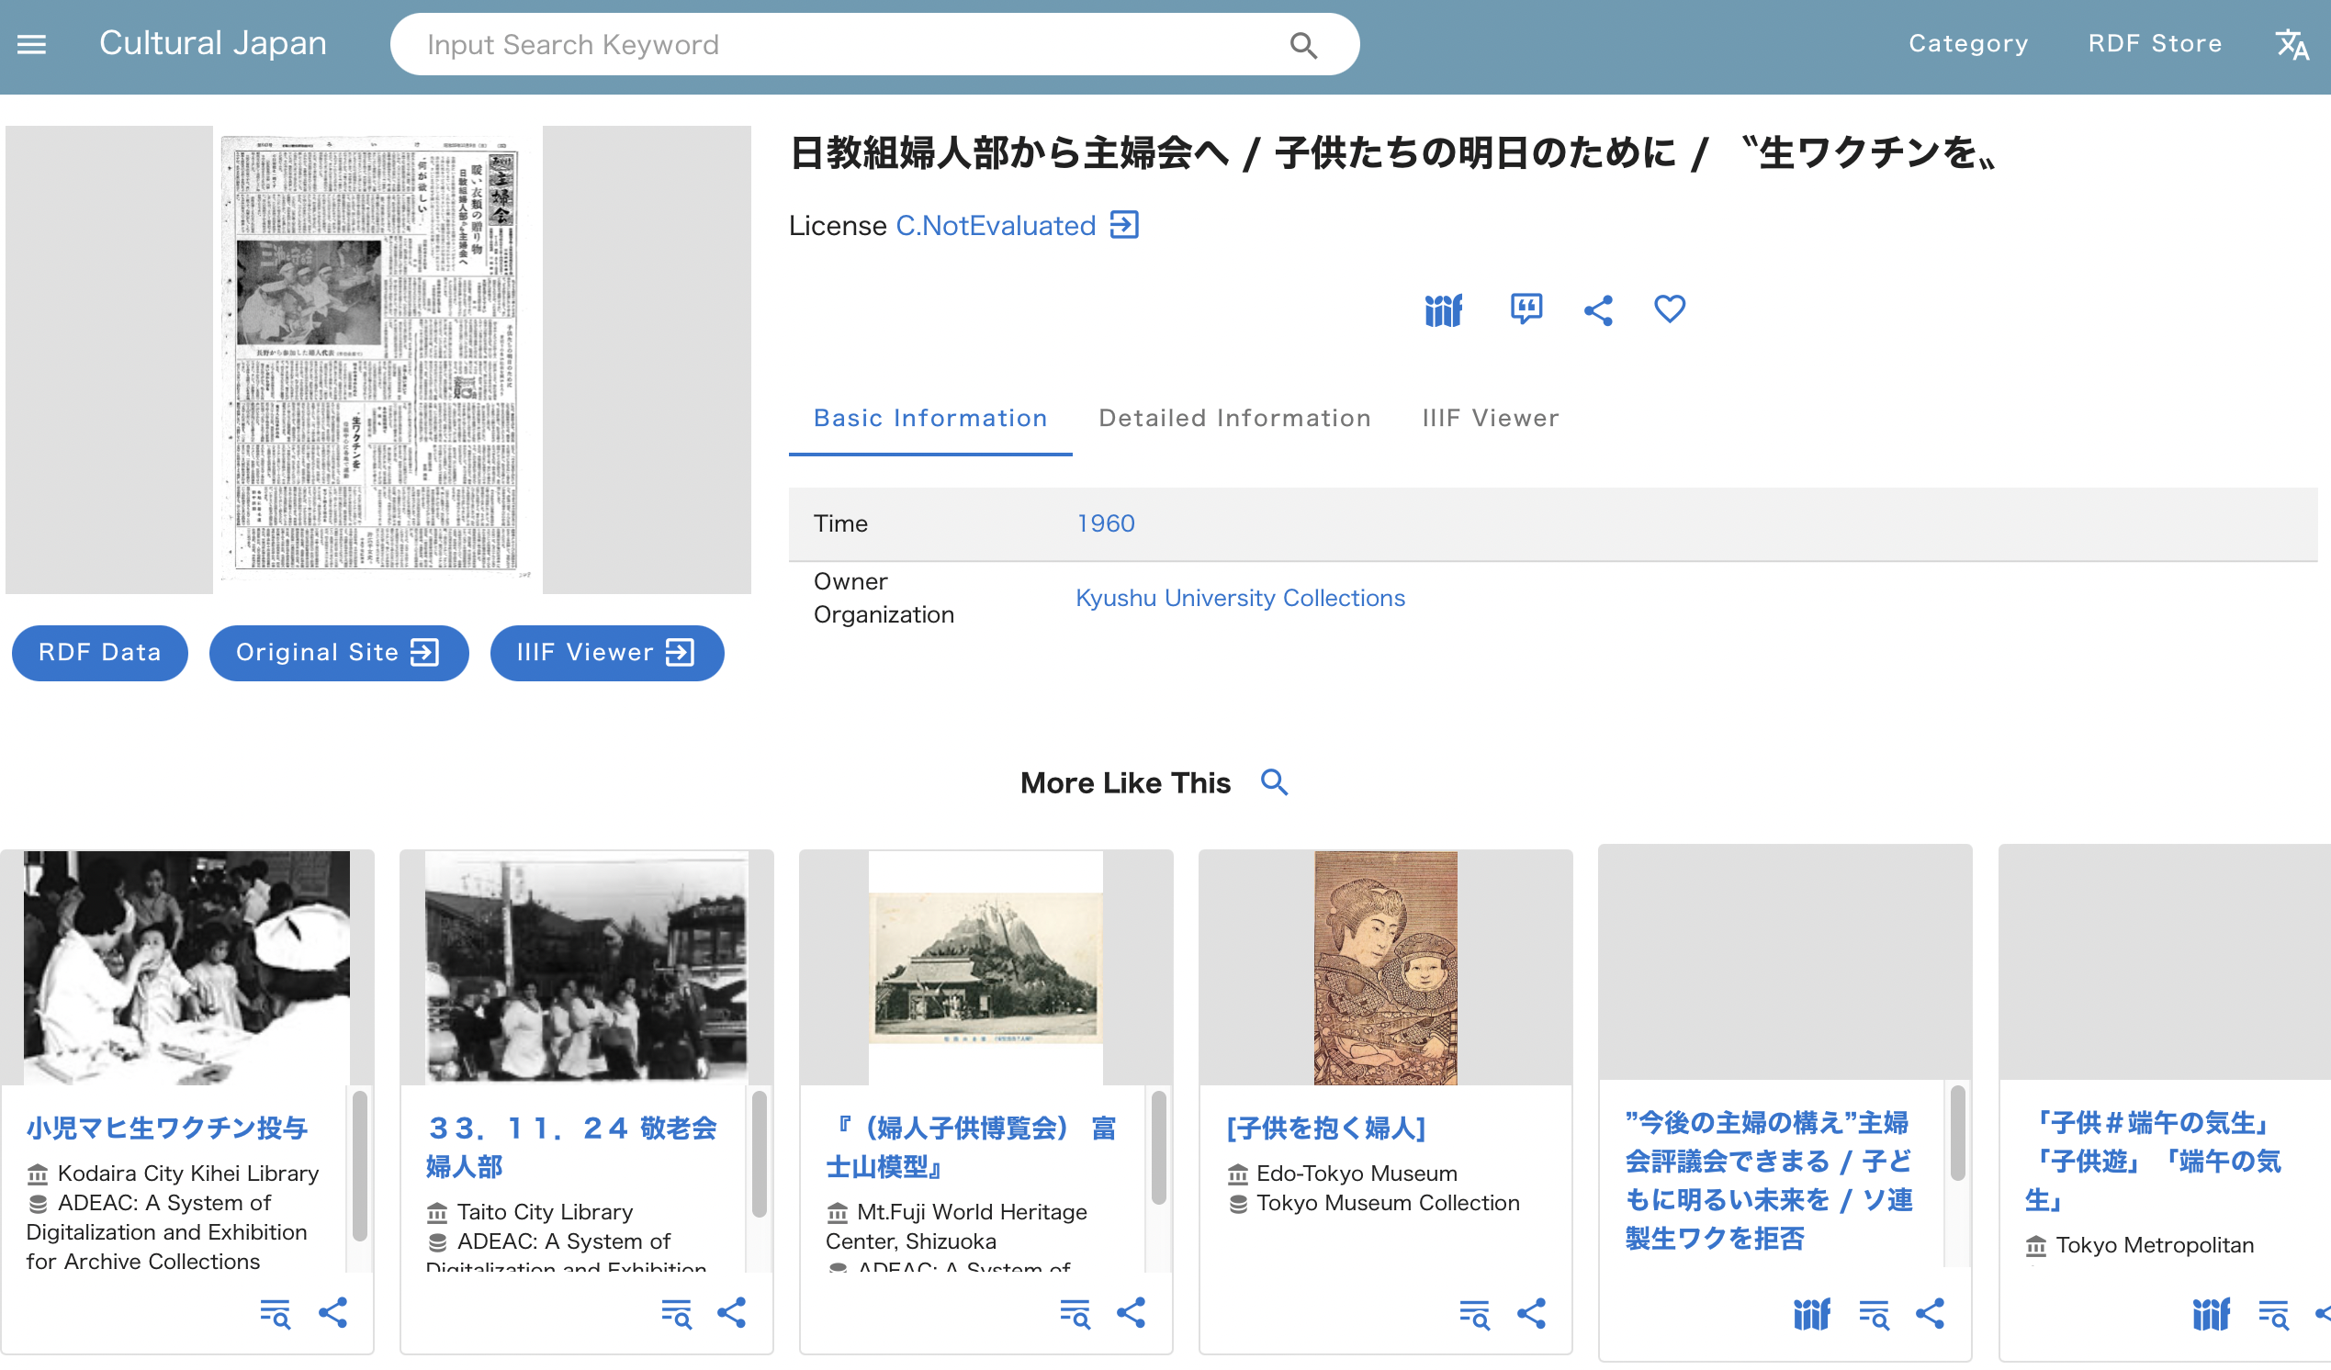Click scrollbar in 今後の主婦の構え card
Image resolution: width=2331 pixels, height=1370 pixels.
[1957, 1133]
